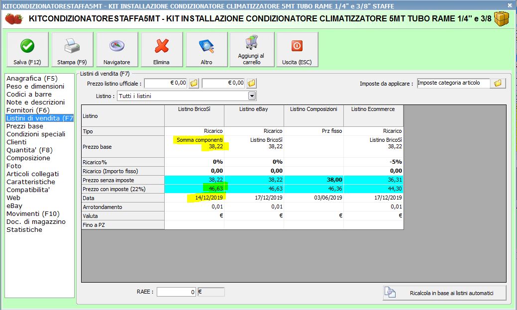This screenshot has width=517, height=310.
Task: Select Foto in the sidebar
Action: pos(14,166)
